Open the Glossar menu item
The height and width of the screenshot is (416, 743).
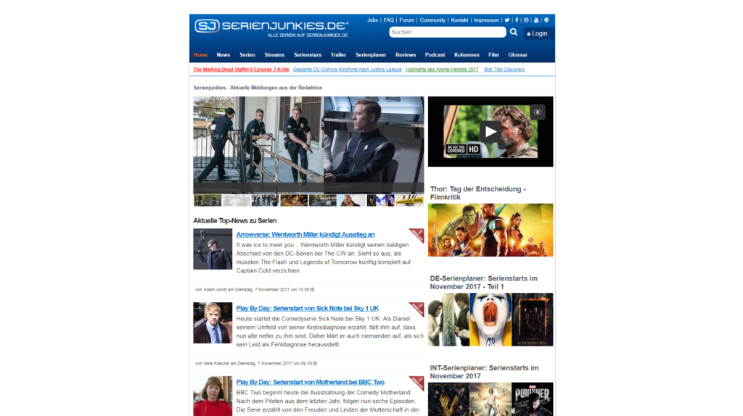point(518,55)
